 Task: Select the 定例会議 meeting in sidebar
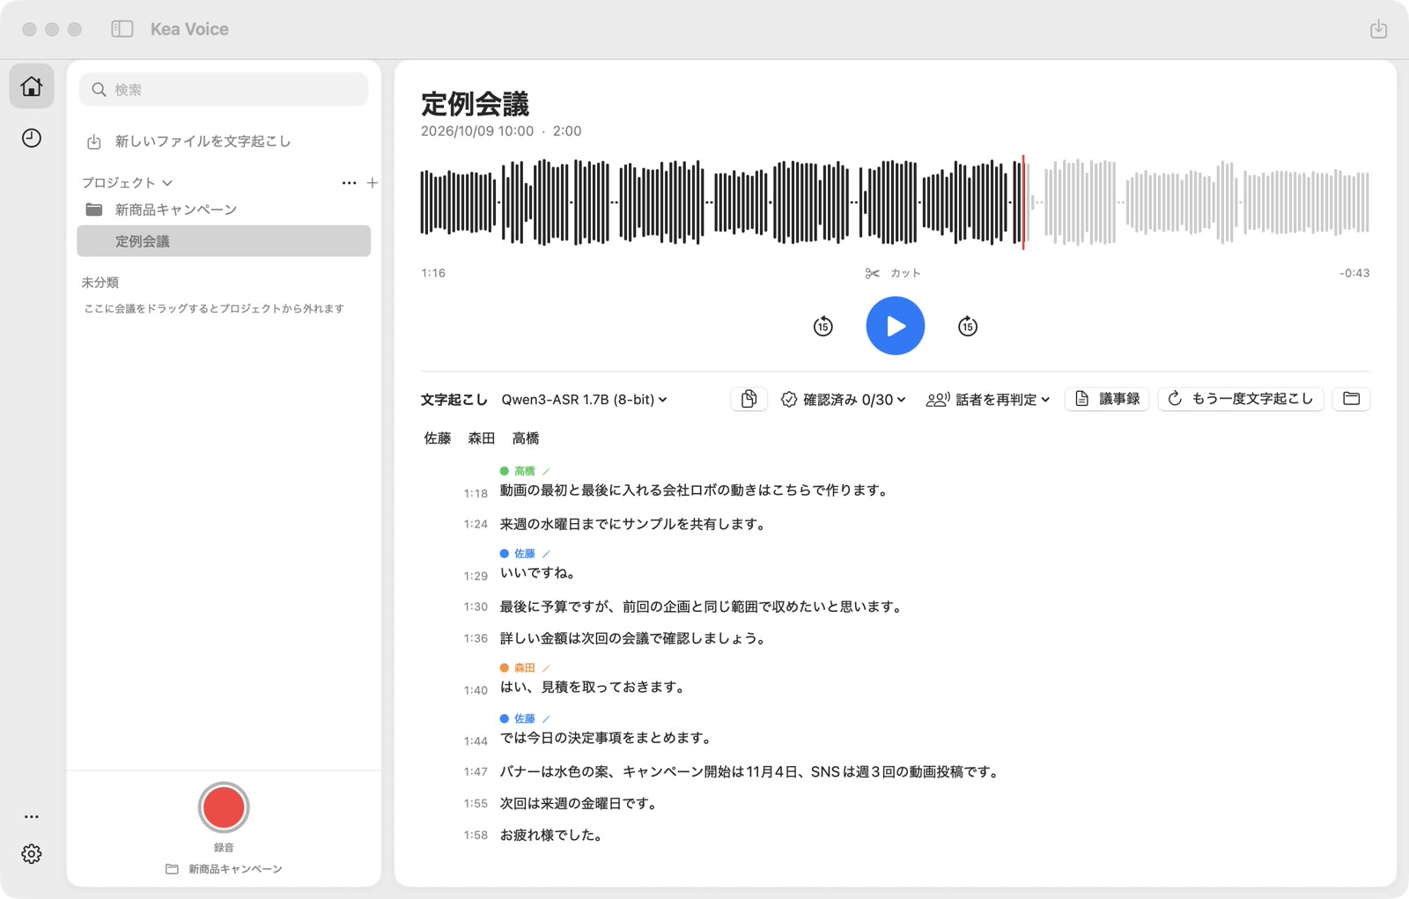click(224, 241)
